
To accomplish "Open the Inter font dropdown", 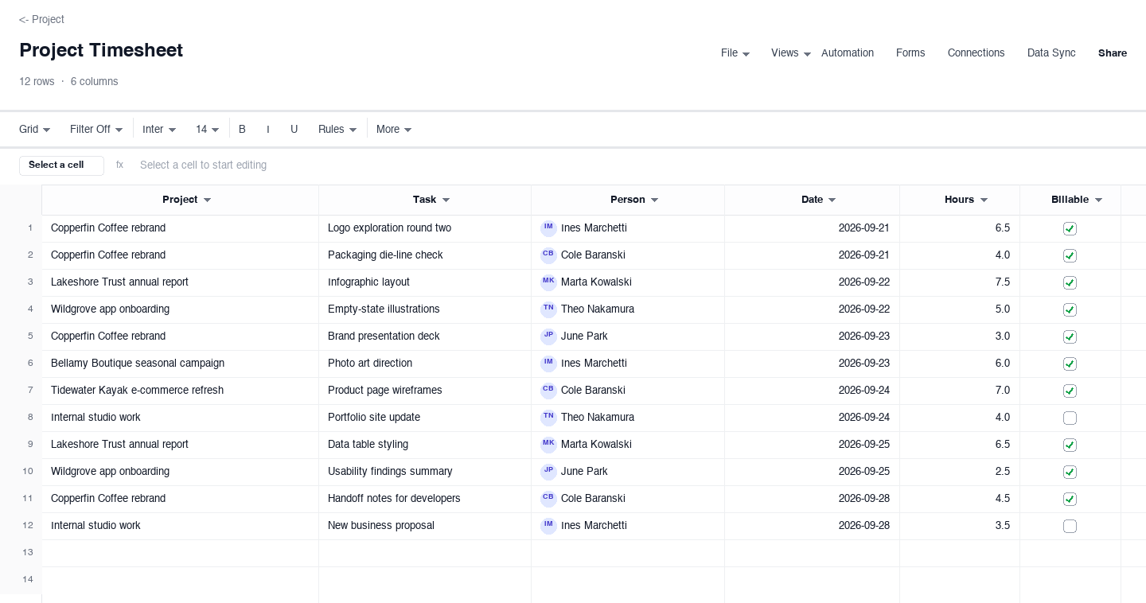I will (x=159, y=129).
